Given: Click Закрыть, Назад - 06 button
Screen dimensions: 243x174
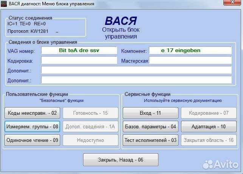Looking at the screenshot, I should click(121, 160).
